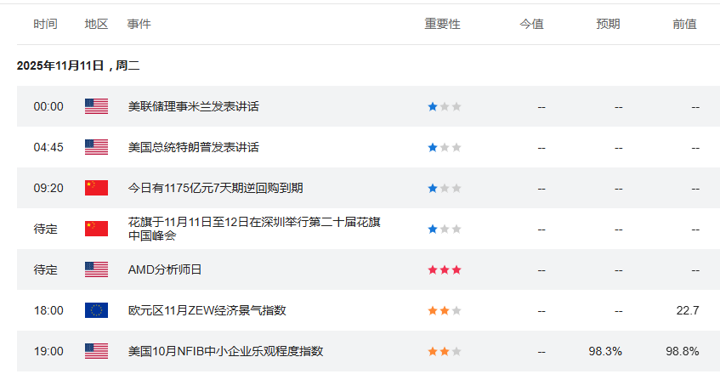Click importance stars for 7天期逆回购到期 row

(x=444, y=189)
